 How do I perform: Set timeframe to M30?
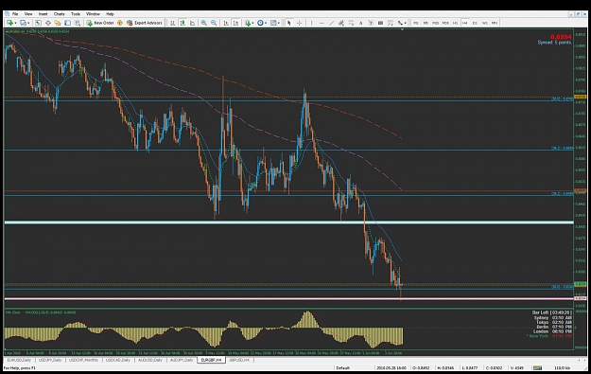(x=445, y=23)
